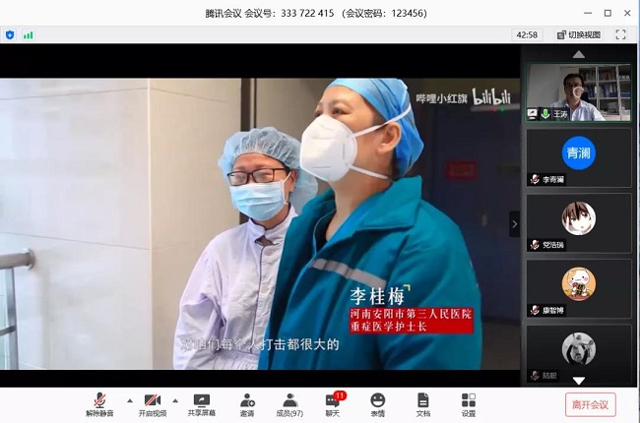
Task: Turn on camera with 开启视频
Action: (153, 403)
